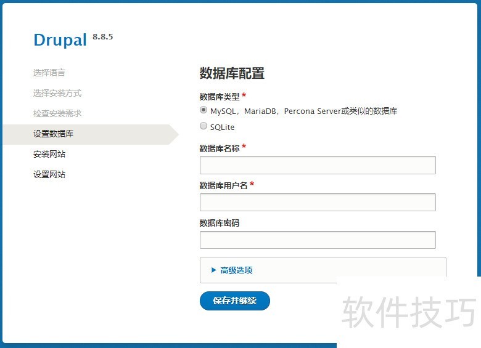Expand the 高级选项 section
The height and width of the screenshot is (348, 481).
click(236, 270)
